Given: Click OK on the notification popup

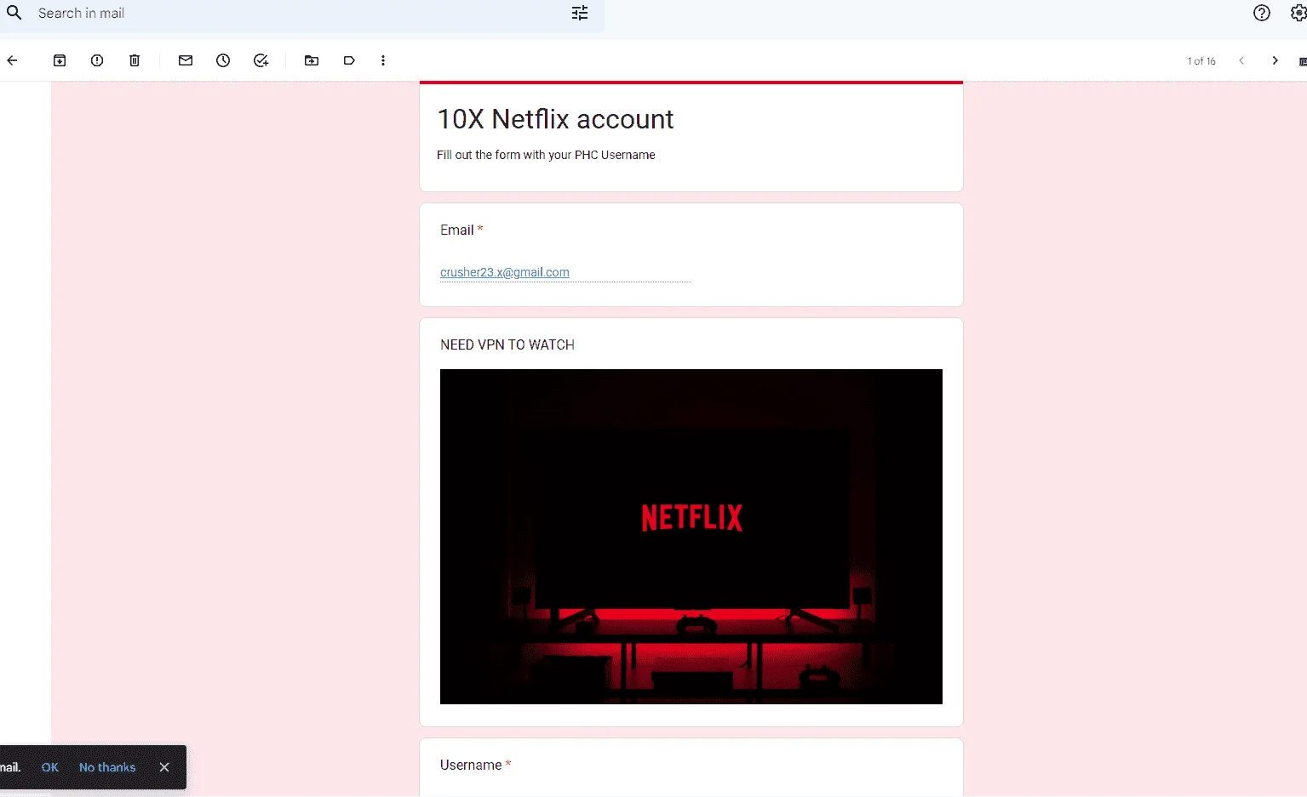Looking at the screenshot, I should coord(50,767).
